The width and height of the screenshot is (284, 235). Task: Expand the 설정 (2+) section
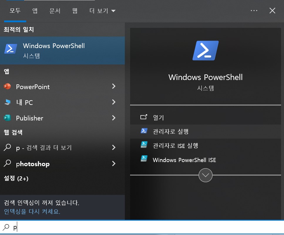click(16, 178)
